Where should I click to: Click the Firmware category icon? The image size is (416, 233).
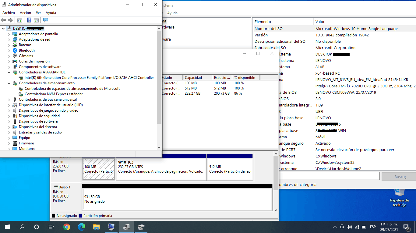(15, 143)
